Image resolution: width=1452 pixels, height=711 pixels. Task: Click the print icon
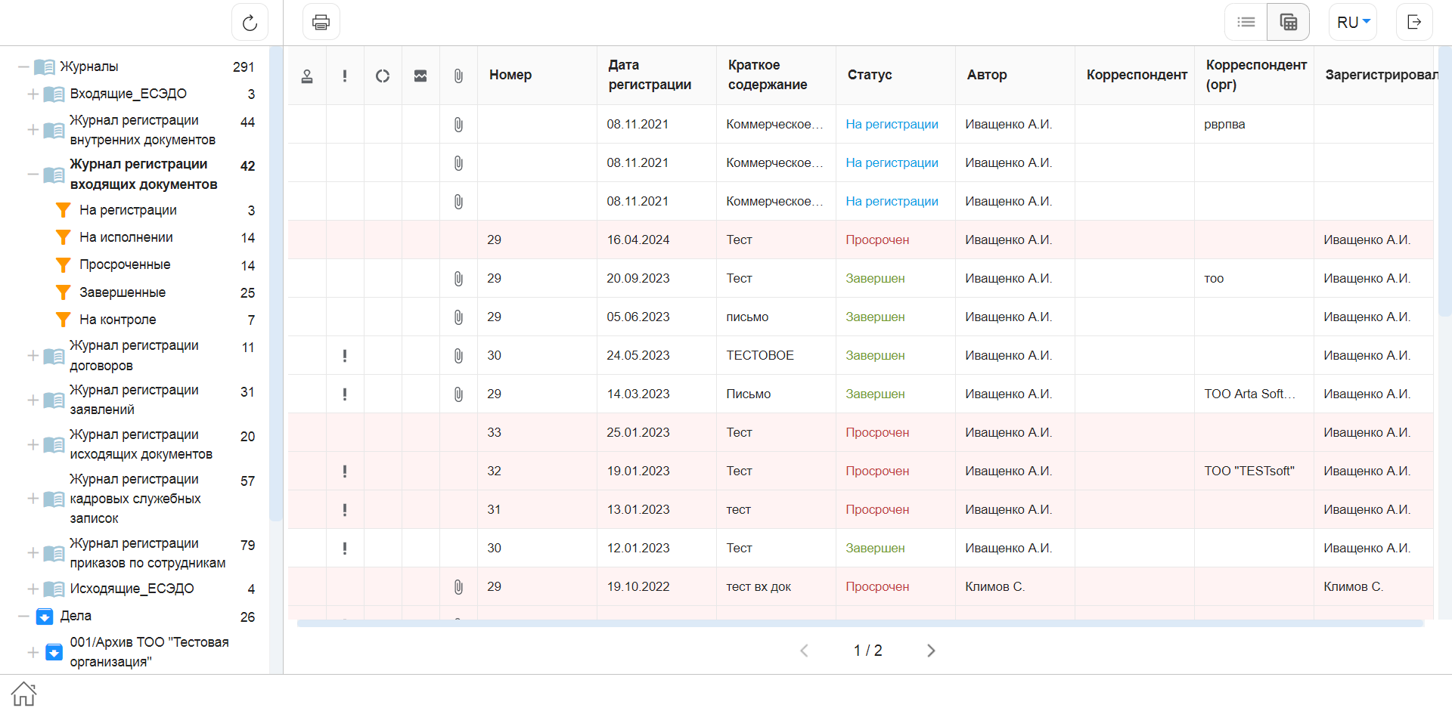coord(321,23)
